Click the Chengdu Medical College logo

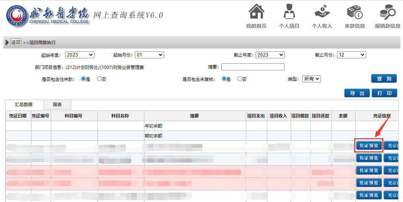click(16, 15)
